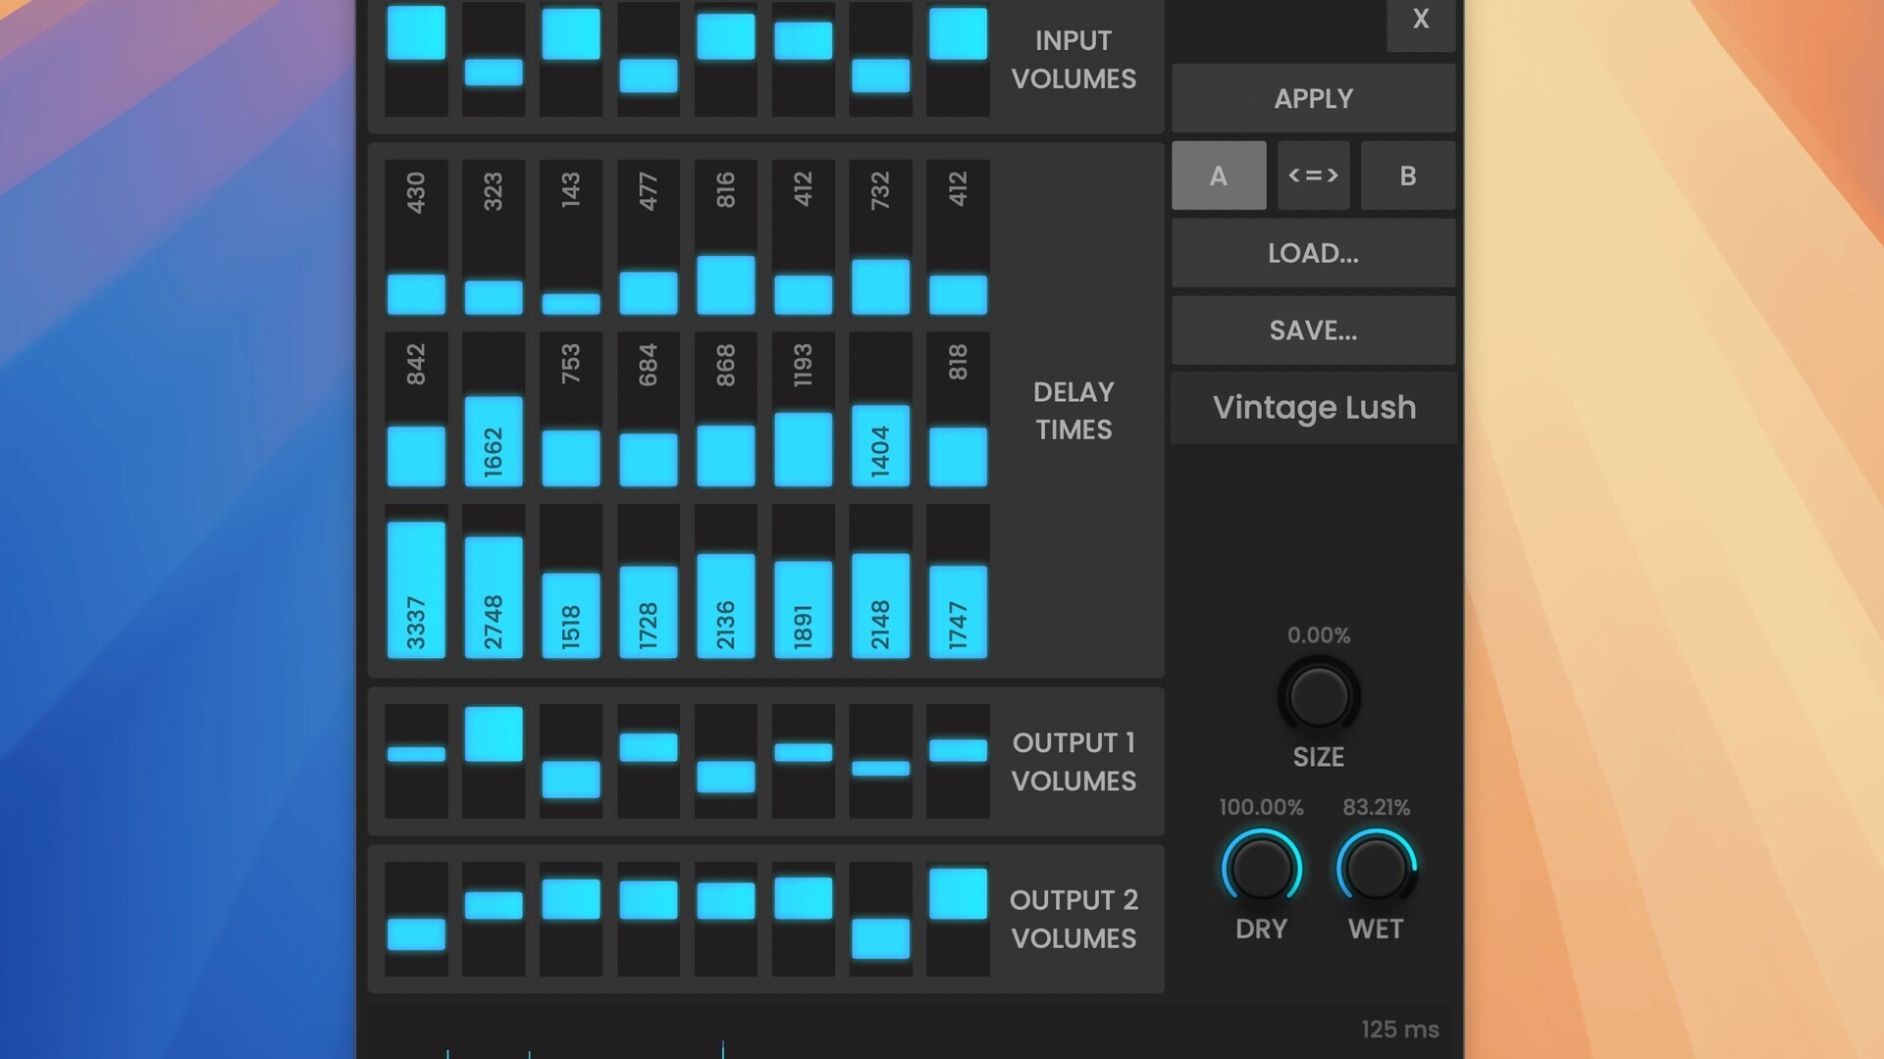Select preset slot B
1884x1059 pixels.
pyautogui.click(x=1407, y=176)
